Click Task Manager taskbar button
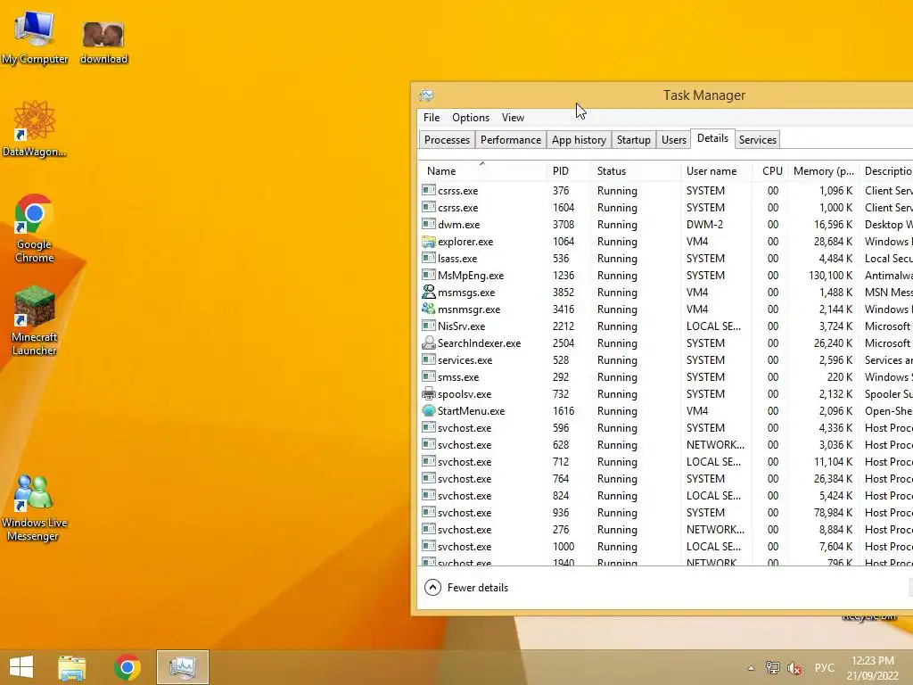 (182, 667)
